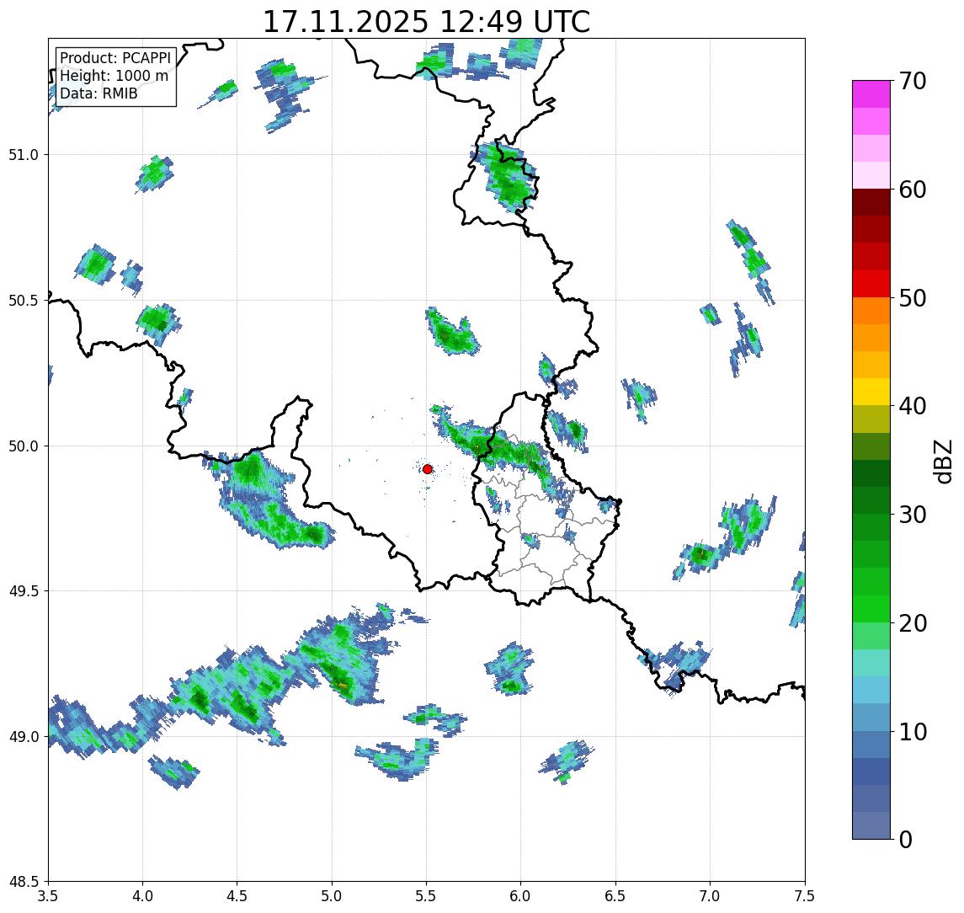Click the magenta top colorbar segment
This screenshot has width=964, height=913.
click(x=871, y=94)
